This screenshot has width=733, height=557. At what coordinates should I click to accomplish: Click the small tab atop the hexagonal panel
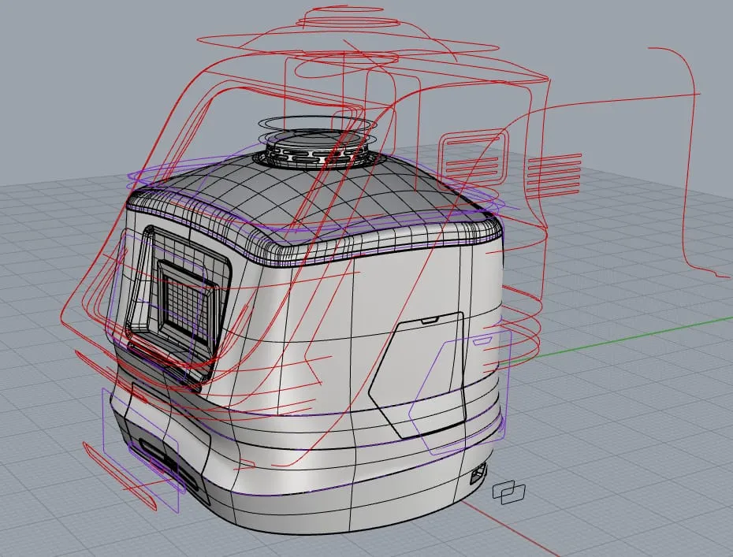pyautogui.click(x=429, y=320)
